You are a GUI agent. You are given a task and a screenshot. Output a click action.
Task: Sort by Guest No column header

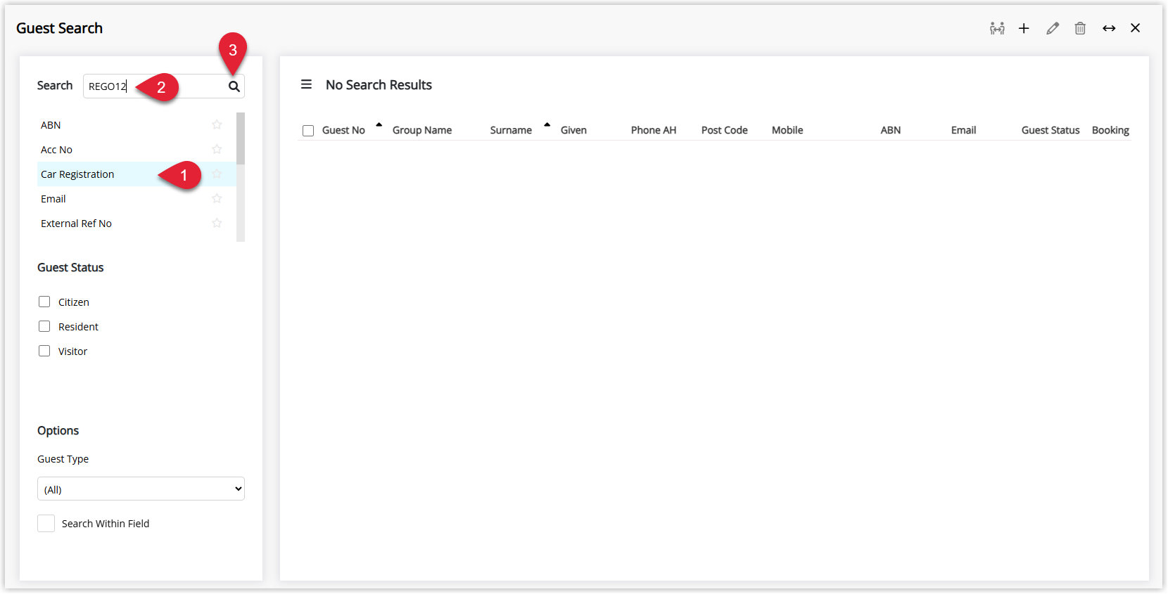[343, 130]
